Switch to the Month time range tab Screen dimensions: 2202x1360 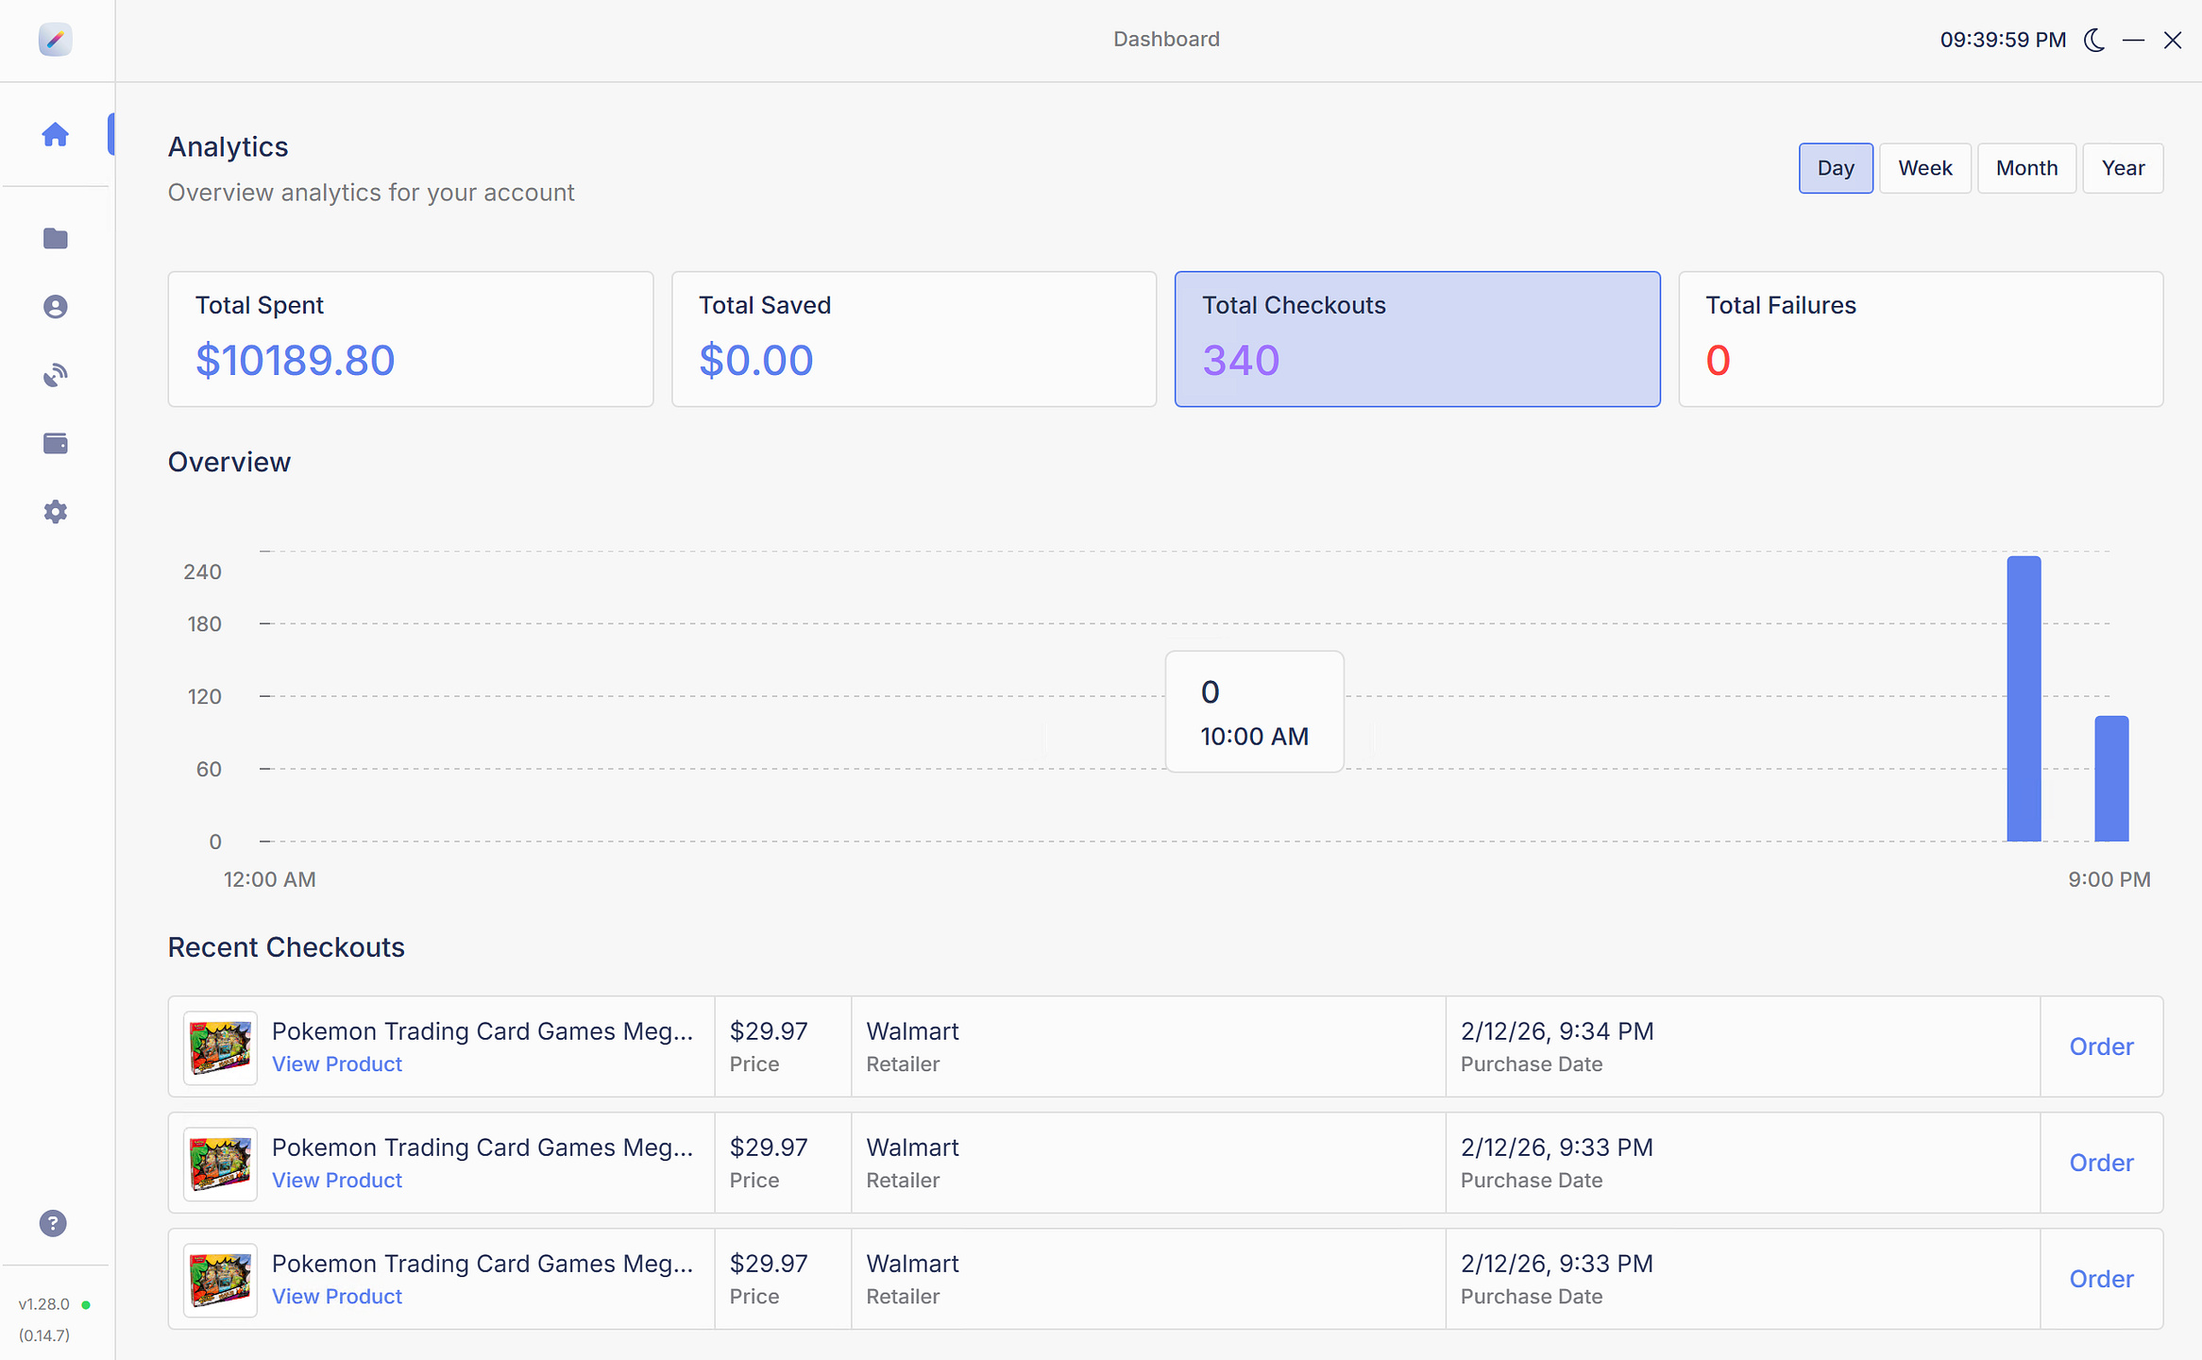pyautogui.click(x=2026, y=168)
